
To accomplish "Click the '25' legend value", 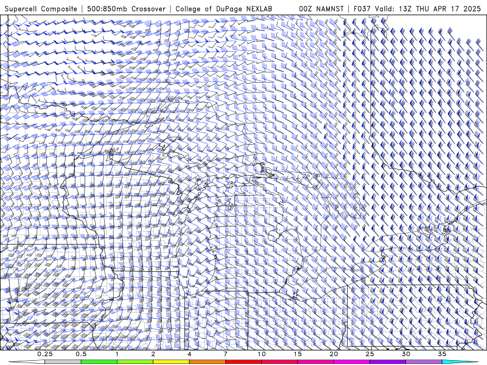I will [370, 354].
